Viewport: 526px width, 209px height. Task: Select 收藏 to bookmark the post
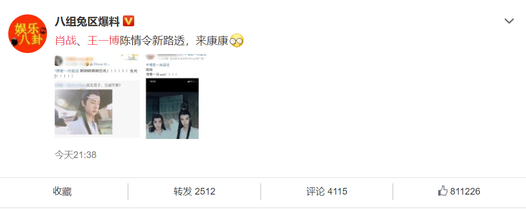(x=62, y=191)
